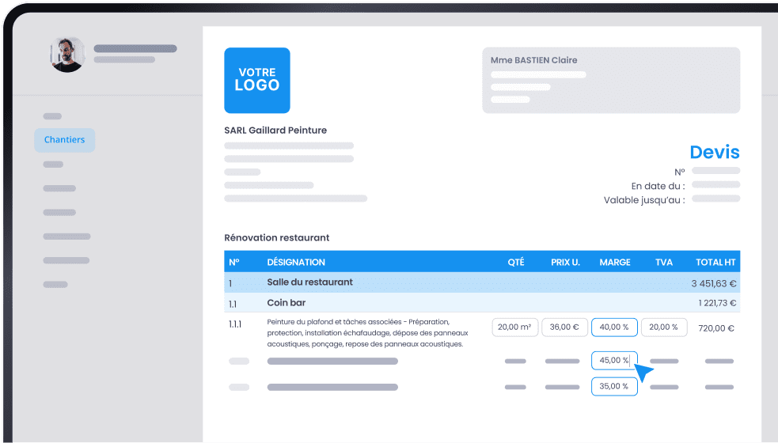Click the TOTAL HT column header
This screenshot has height=443, width=778.
715,262
